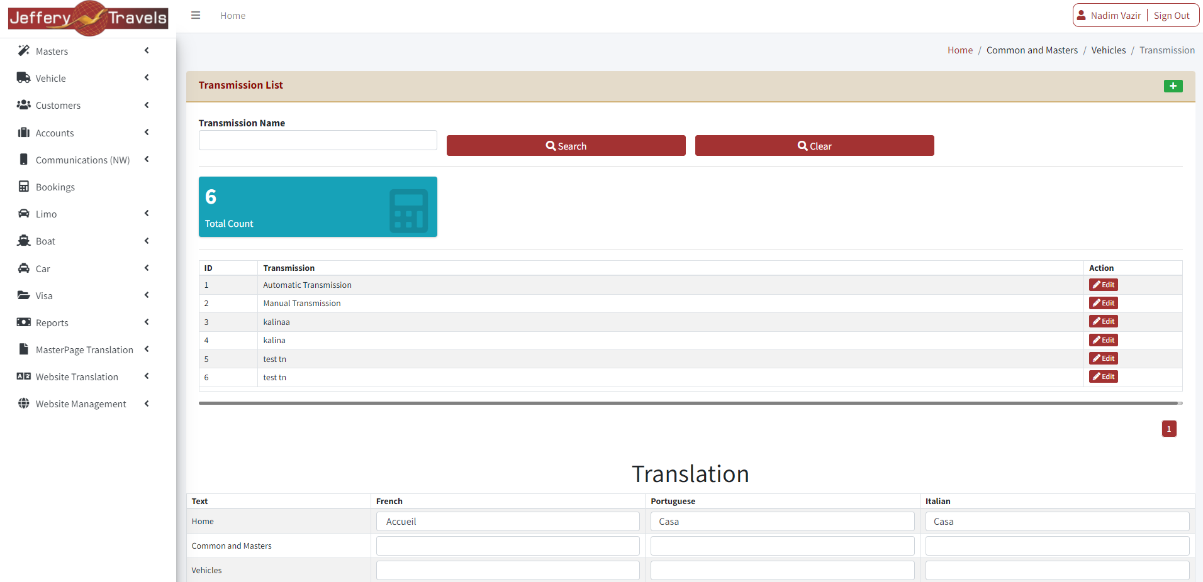Open the Accounts sidebar menu item
1203x582 pixels.
tap(55, 133)
